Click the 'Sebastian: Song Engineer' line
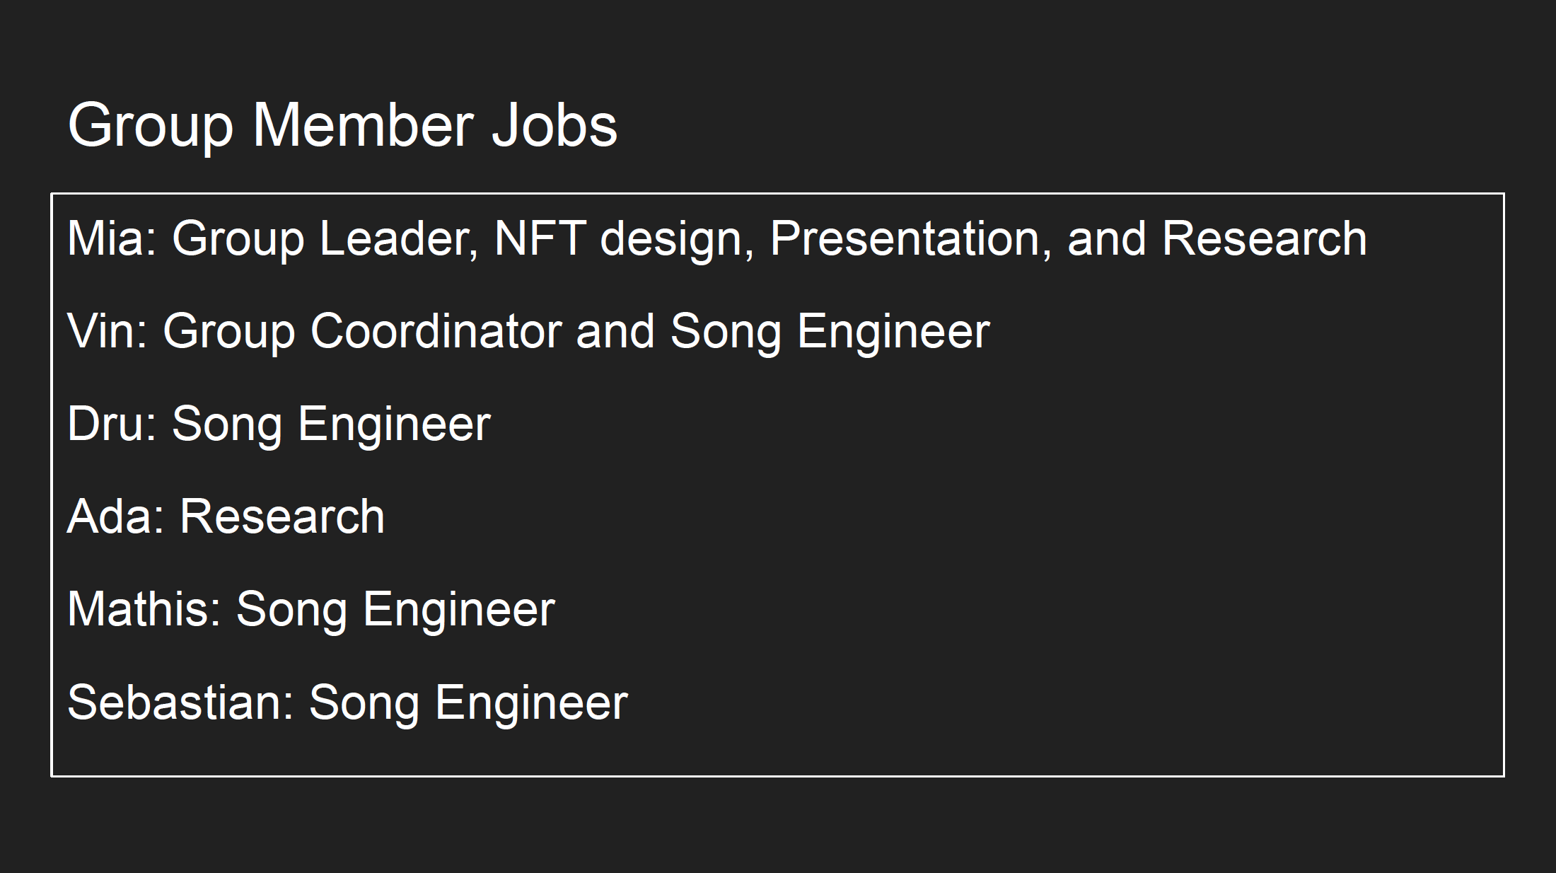Screen dimensions: 1556x873 click(x=347, y=703)
